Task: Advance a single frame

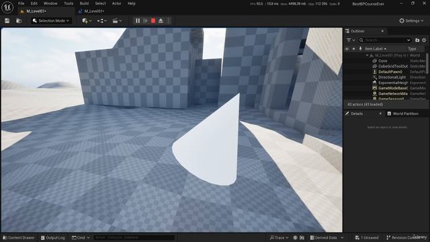Action: click(x=146, y=21)
